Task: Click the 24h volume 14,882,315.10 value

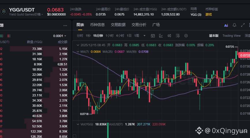Action: pos(144,14)
